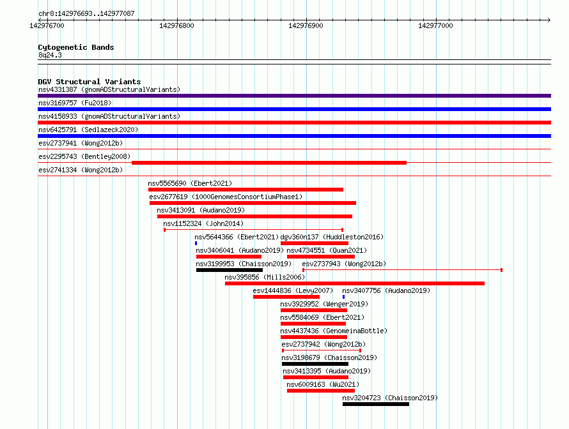Open nsv5644366 (Ebert2021) label
The width and height of the screenshot is (569, 429).
point(237,237)
